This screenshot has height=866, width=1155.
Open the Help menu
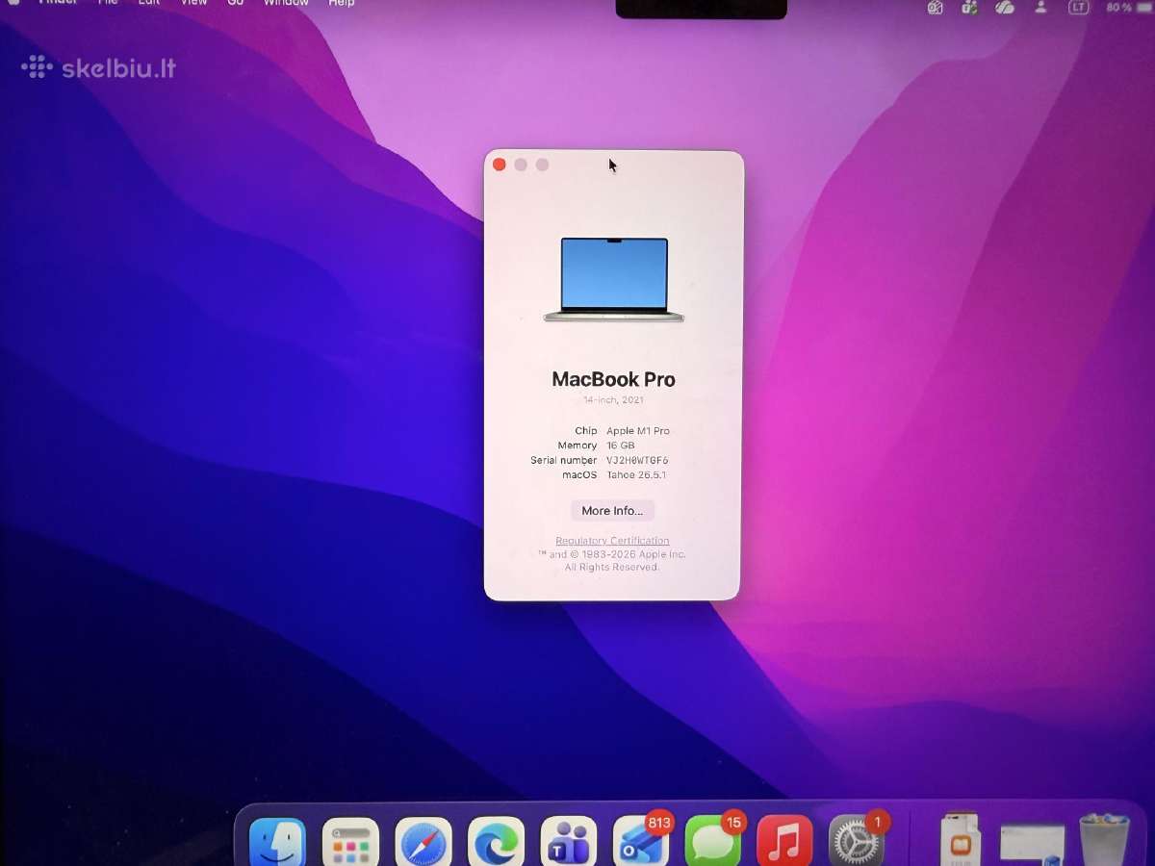pyautogui.click(x=342, y=3)
